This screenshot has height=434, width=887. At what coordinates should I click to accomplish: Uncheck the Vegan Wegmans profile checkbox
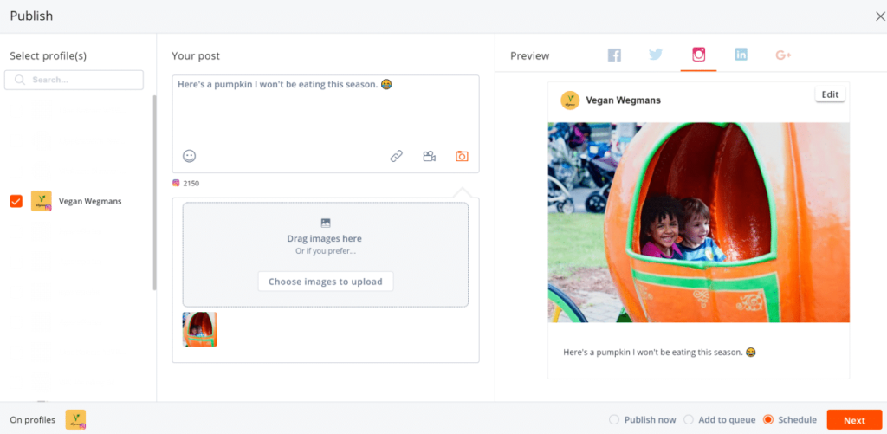(x=16, y=201)
